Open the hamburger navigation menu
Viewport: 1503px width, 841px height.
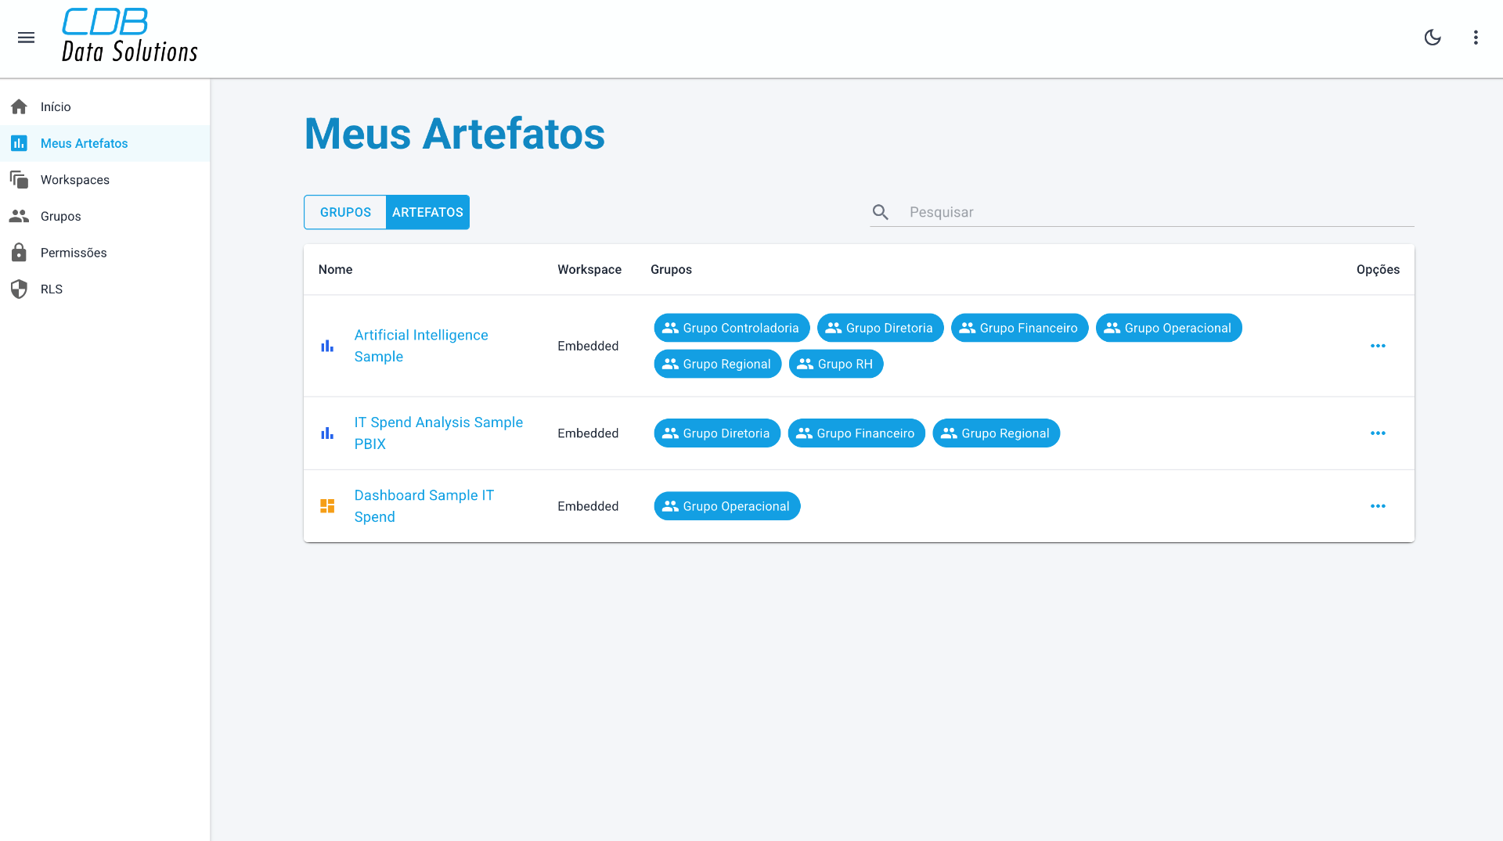click(26, 38)
